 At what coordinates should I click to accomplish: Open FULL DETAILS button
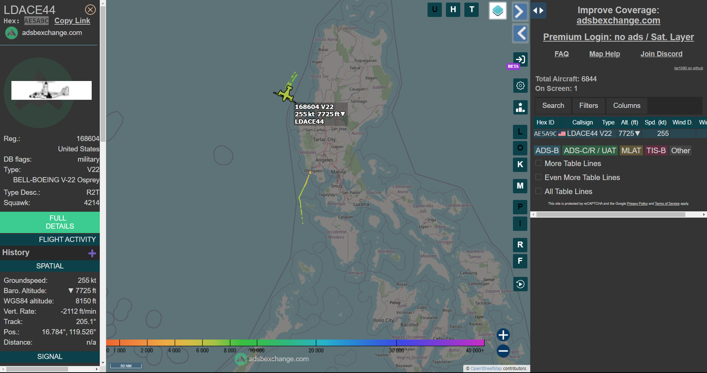50,222
